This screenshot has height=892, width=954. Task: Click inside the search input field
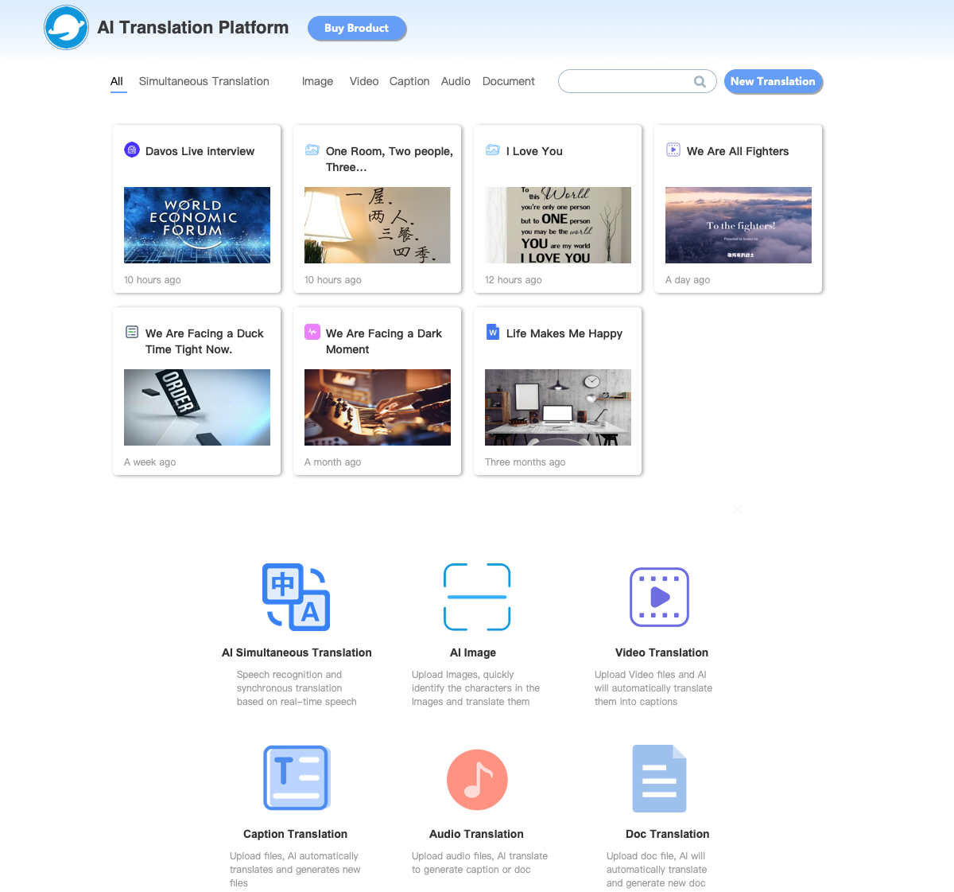click(x=628, y=81)
